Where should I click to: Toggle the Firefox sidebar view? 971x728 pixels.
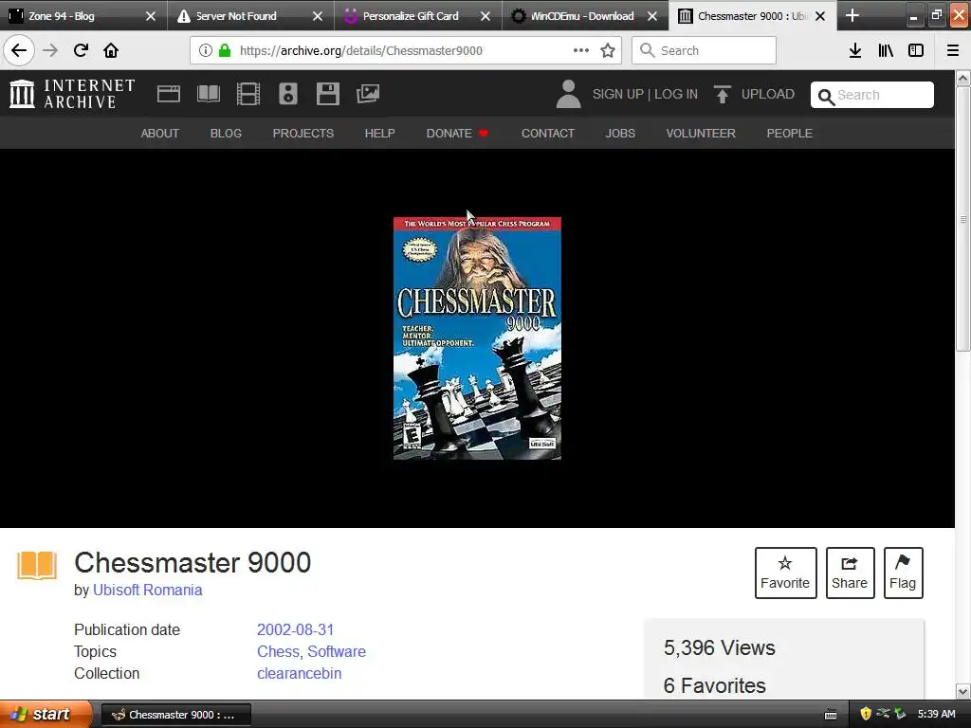[x=916, y=50]
